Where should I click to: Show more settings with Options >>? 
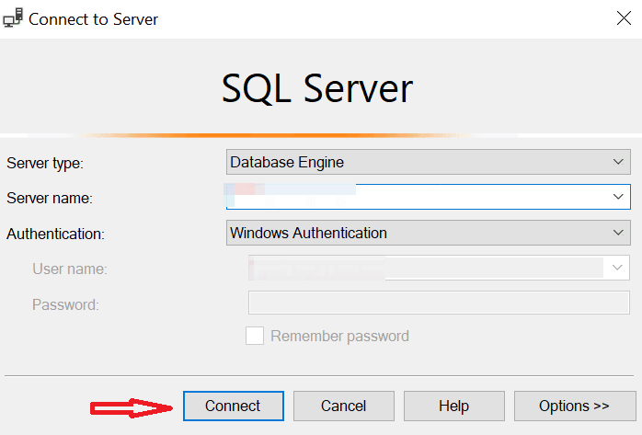click(574, 406)
